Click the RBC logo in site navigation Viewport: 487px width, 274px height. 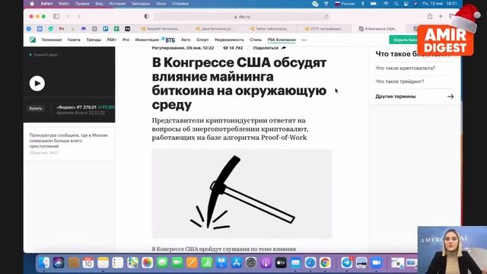pos(33,40)
